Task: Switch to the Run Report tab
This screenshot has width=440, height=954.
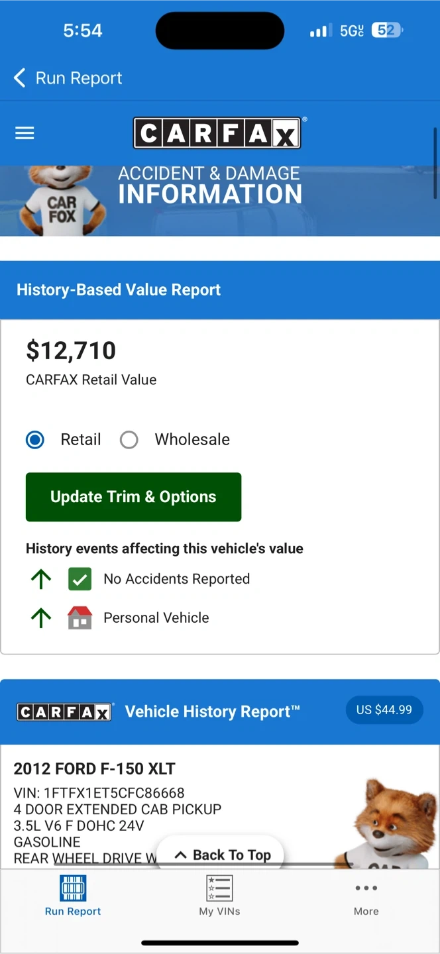Action: [x=73, y=896]
